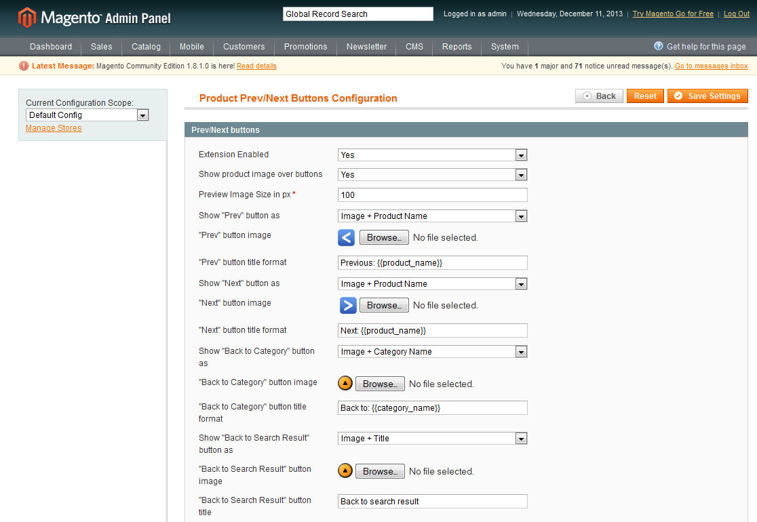Open the Catalog menu

point(146,47)
